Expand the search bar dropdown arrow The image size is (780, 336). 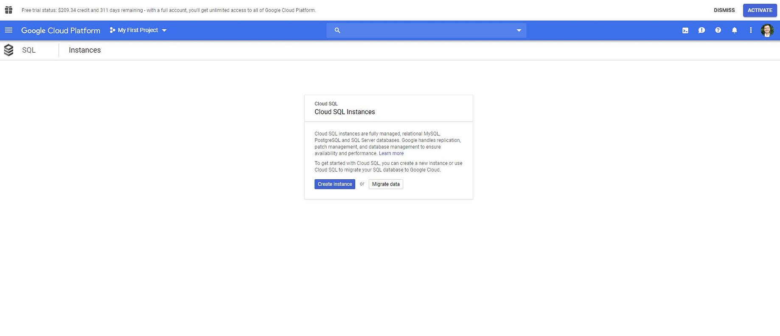click(x=519, y=30)
